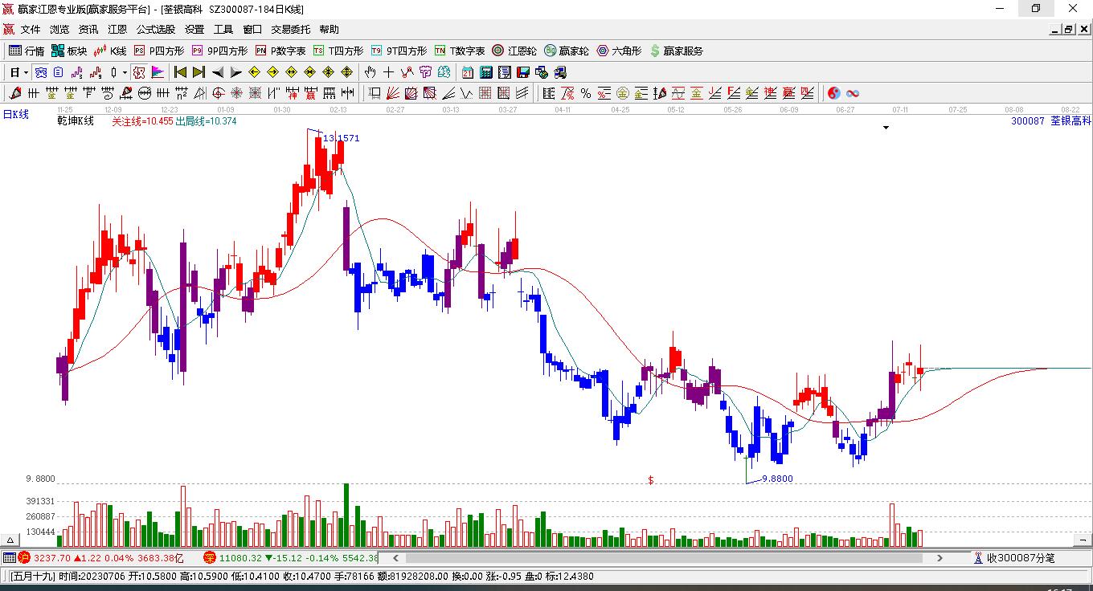Select the crosshair cursor tool
Screen dimensions: 1093x591
389,72
